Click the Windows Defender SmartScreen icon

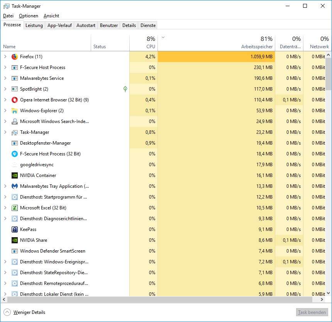(x=15, y=251)
